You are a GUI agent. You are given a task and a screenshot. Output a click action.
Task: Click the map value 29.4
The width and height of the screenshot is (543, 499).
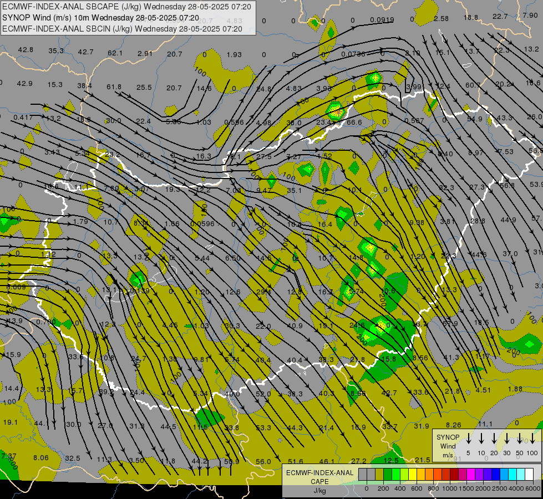pyautogui.click(x=264, y=292)
